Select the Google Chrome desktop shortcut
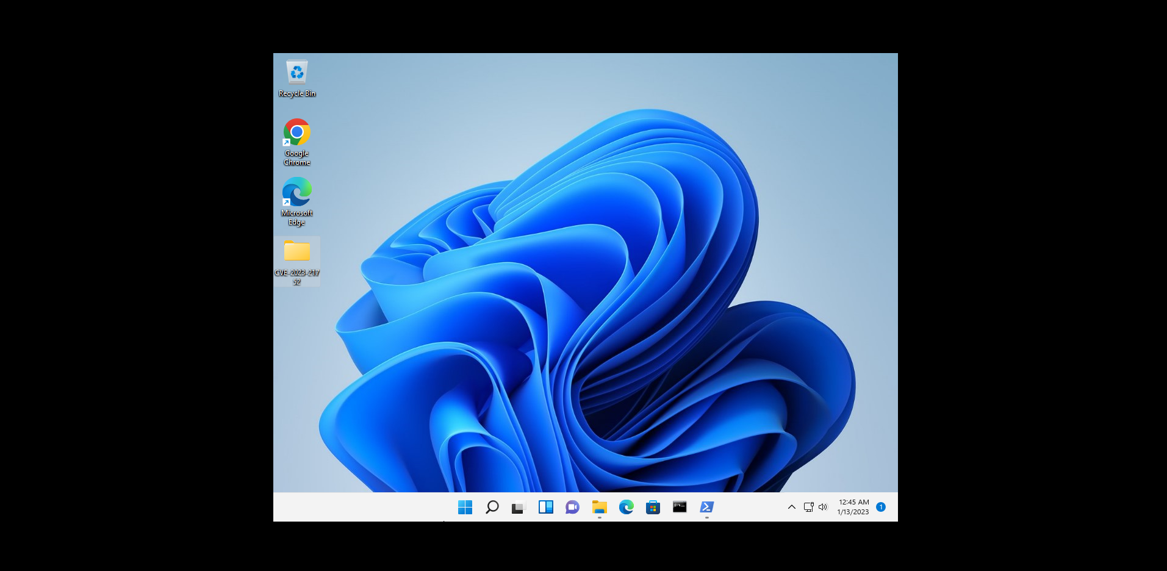The height and width of the screenshot is (571, 1167). (x=297, y=142)
